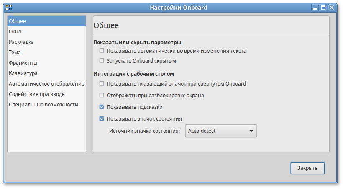This screenshot has width=343, height=189.
Task: Tick Запускать Onboard скрытым checkbox
Action: point(102,60)
